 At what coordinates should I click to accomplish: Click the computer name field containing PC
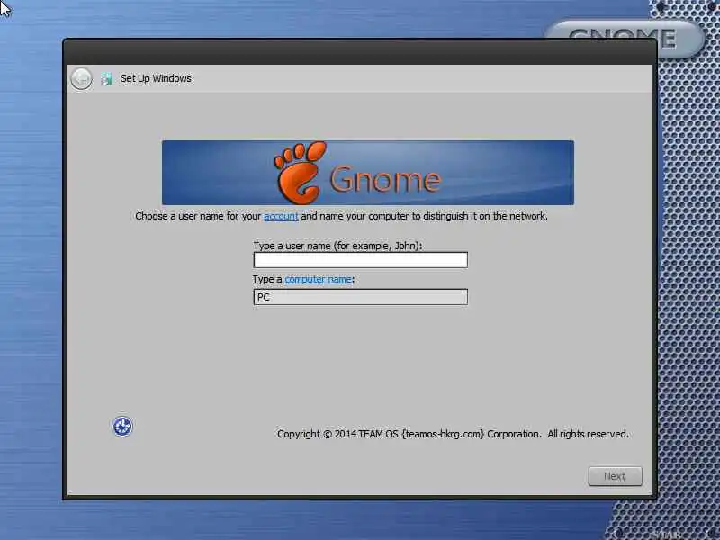coord(361,297)
